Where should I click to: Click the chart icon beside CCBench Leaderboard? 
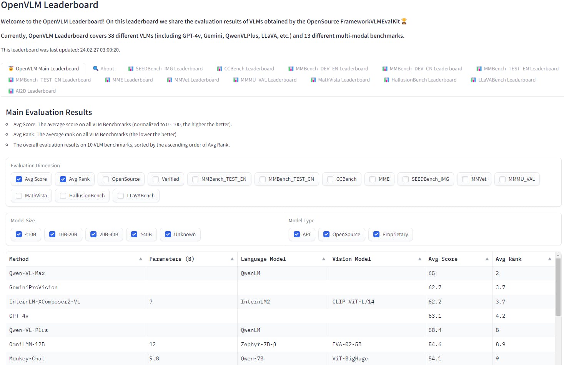[220, 68]
